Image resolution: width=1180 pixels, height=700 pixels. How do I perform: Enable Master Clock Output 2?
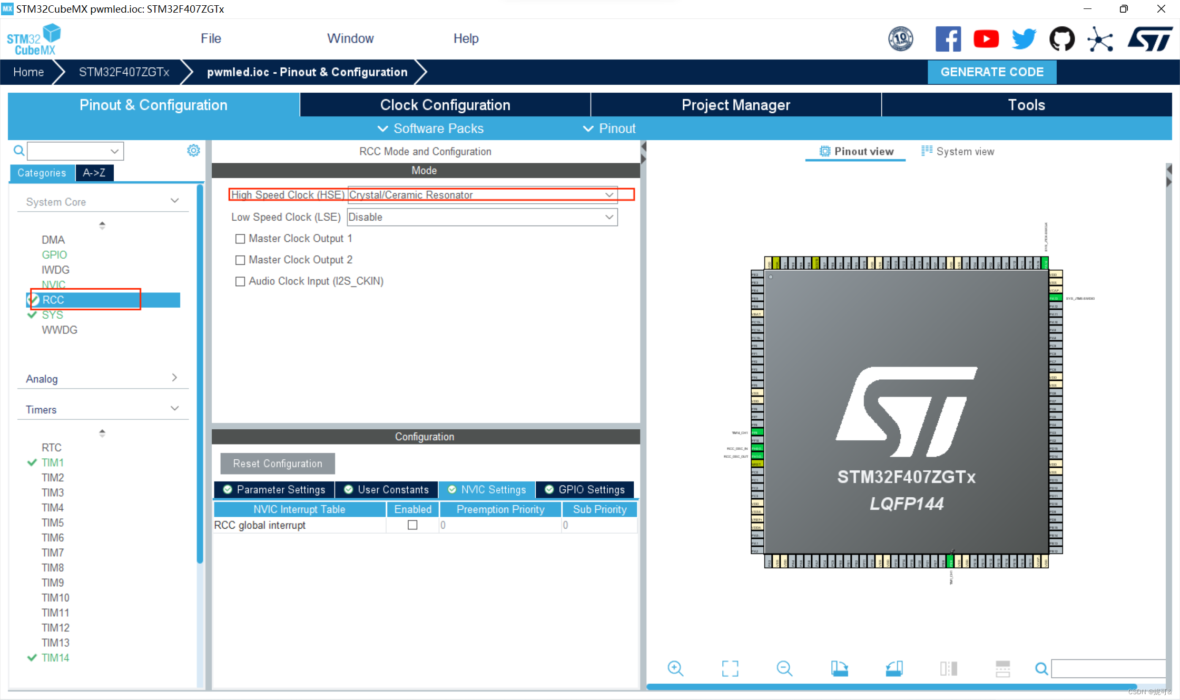240,260
